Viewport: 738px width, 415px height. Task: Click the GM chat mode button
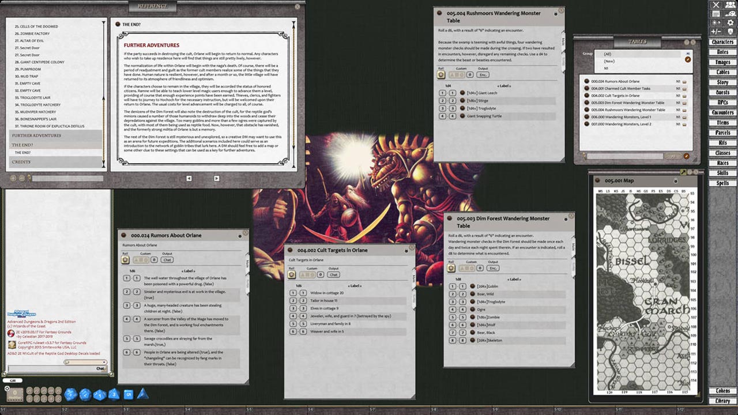pyautogui.click(x=13, y=380)
